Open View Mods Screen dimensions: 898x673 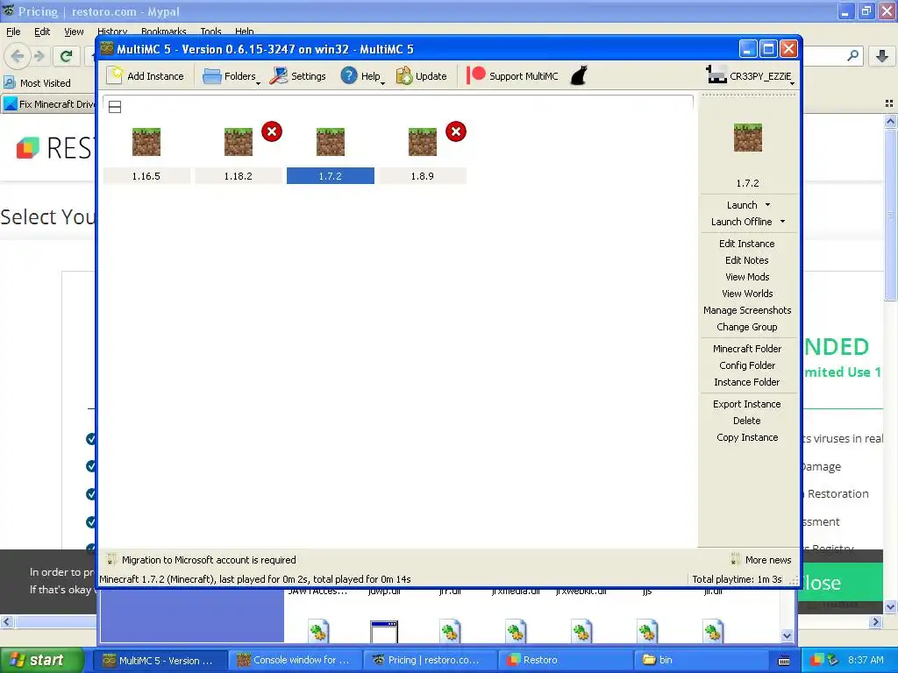pos(747,276)
